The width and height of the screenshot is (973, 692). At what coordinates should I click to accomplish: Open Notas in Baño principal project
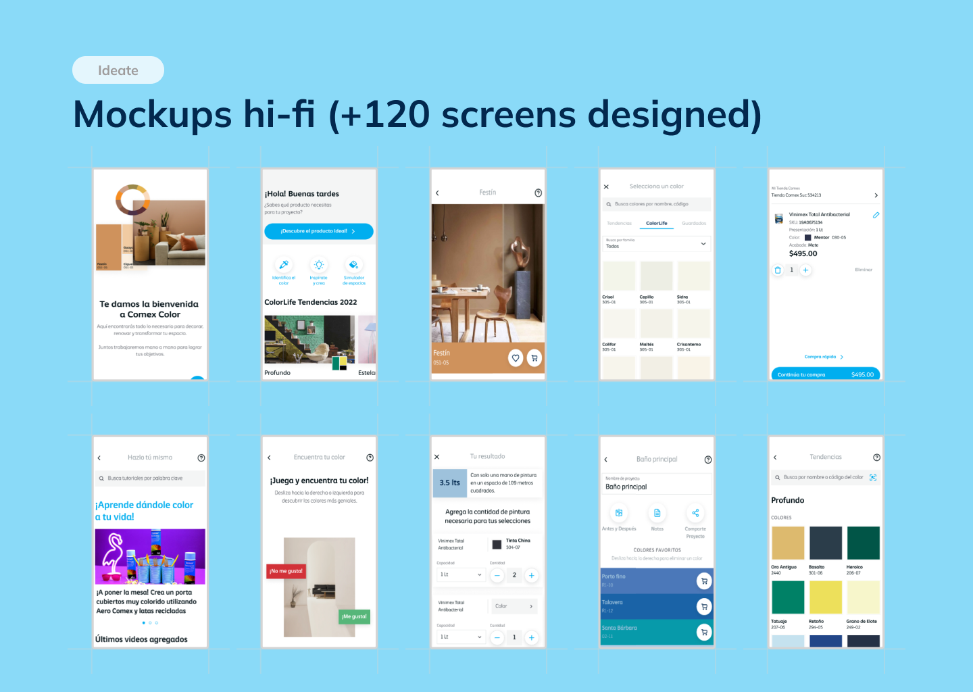657,513
